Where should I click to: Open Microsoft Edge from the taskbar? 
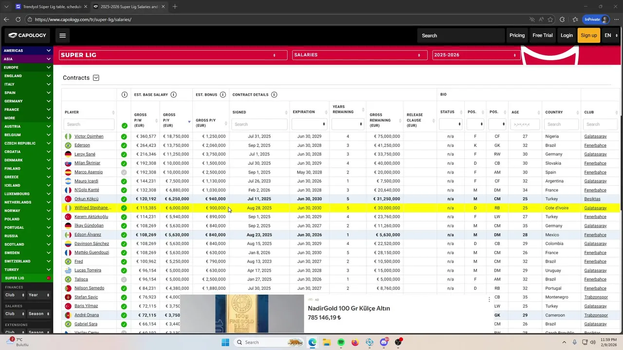[312, 342]
